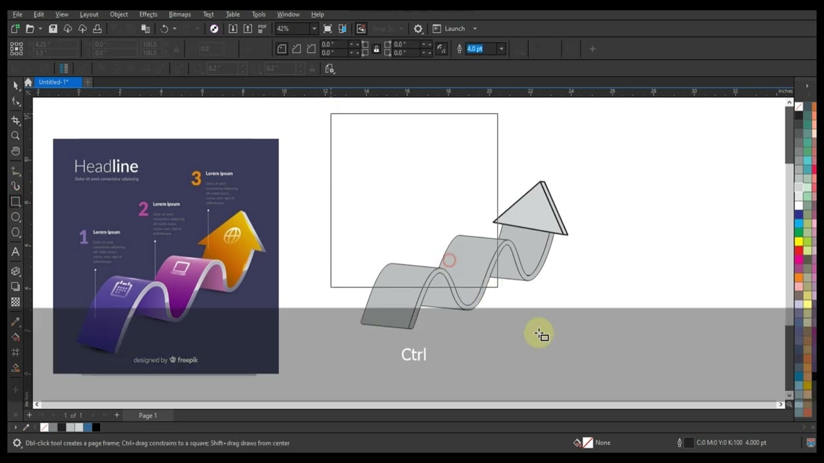Open the Object menu
The image size is (824, 463).
click(119, 14)
